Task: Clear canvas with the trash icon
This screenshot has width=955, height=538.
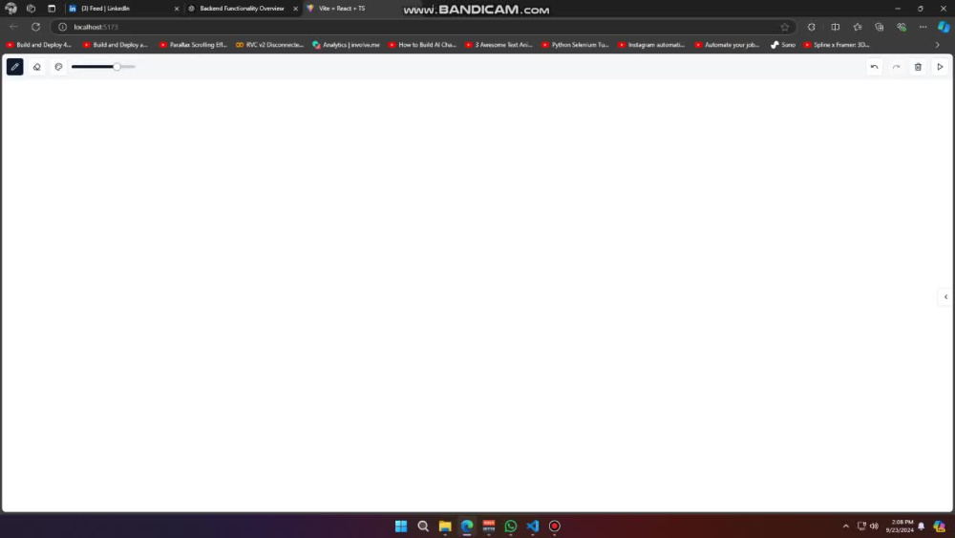Action: [918, 66]
